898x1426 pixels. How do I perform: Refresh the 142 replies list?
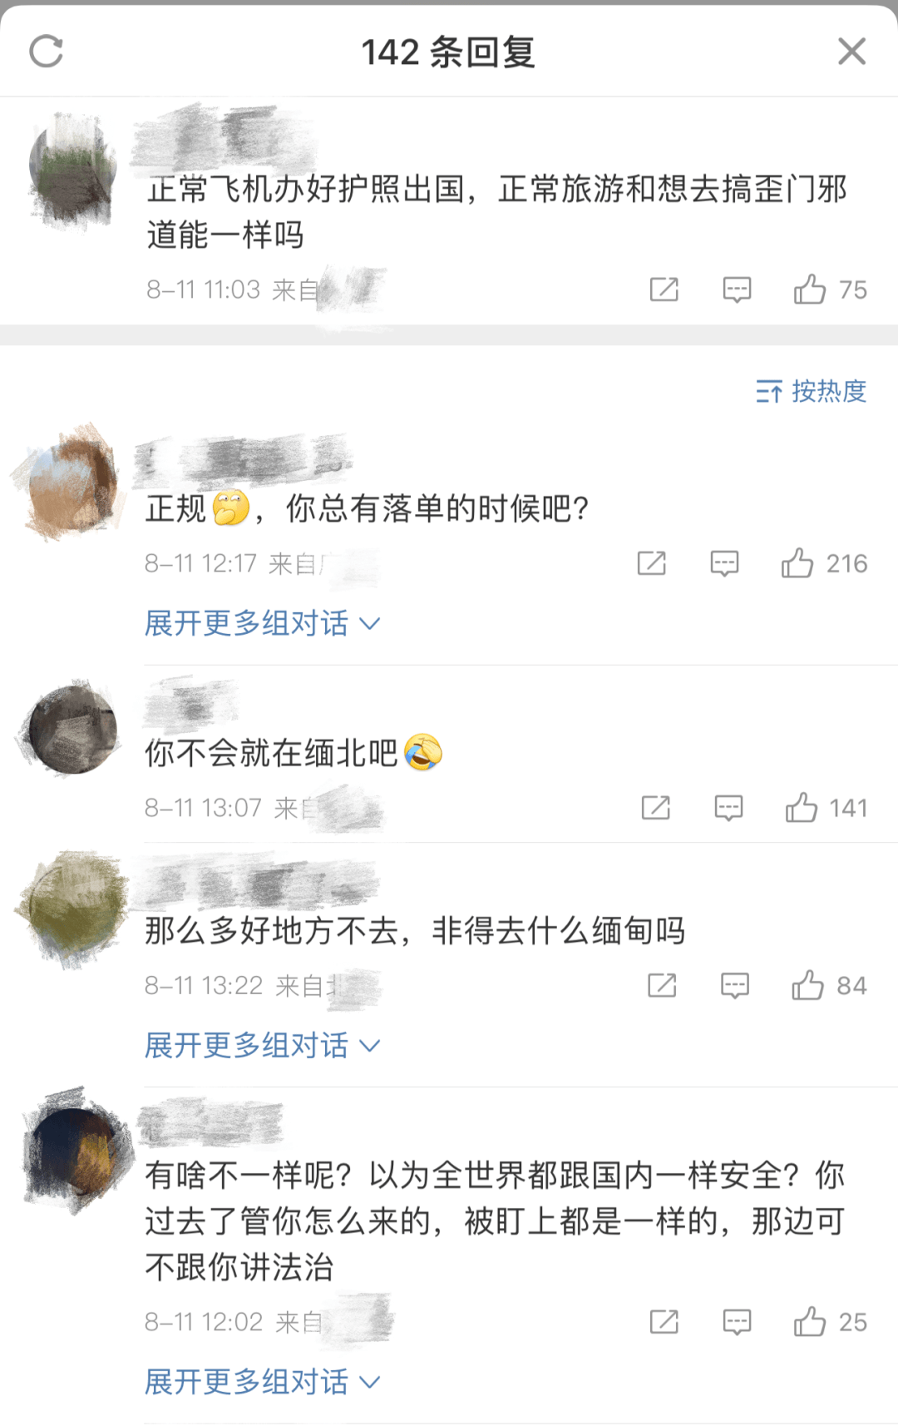(47, 52)
